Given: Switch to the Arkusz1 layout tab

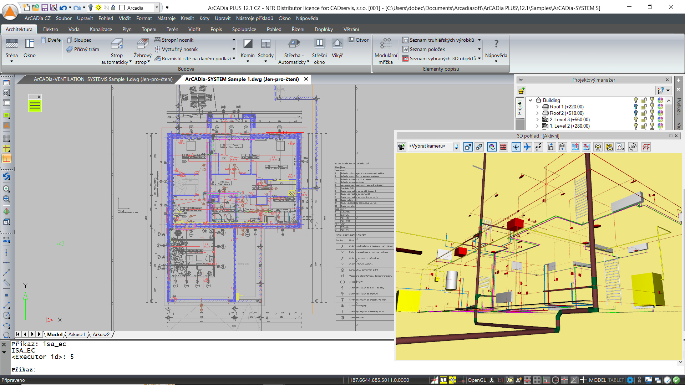Looking at the screenshot, I should point(77,334).
